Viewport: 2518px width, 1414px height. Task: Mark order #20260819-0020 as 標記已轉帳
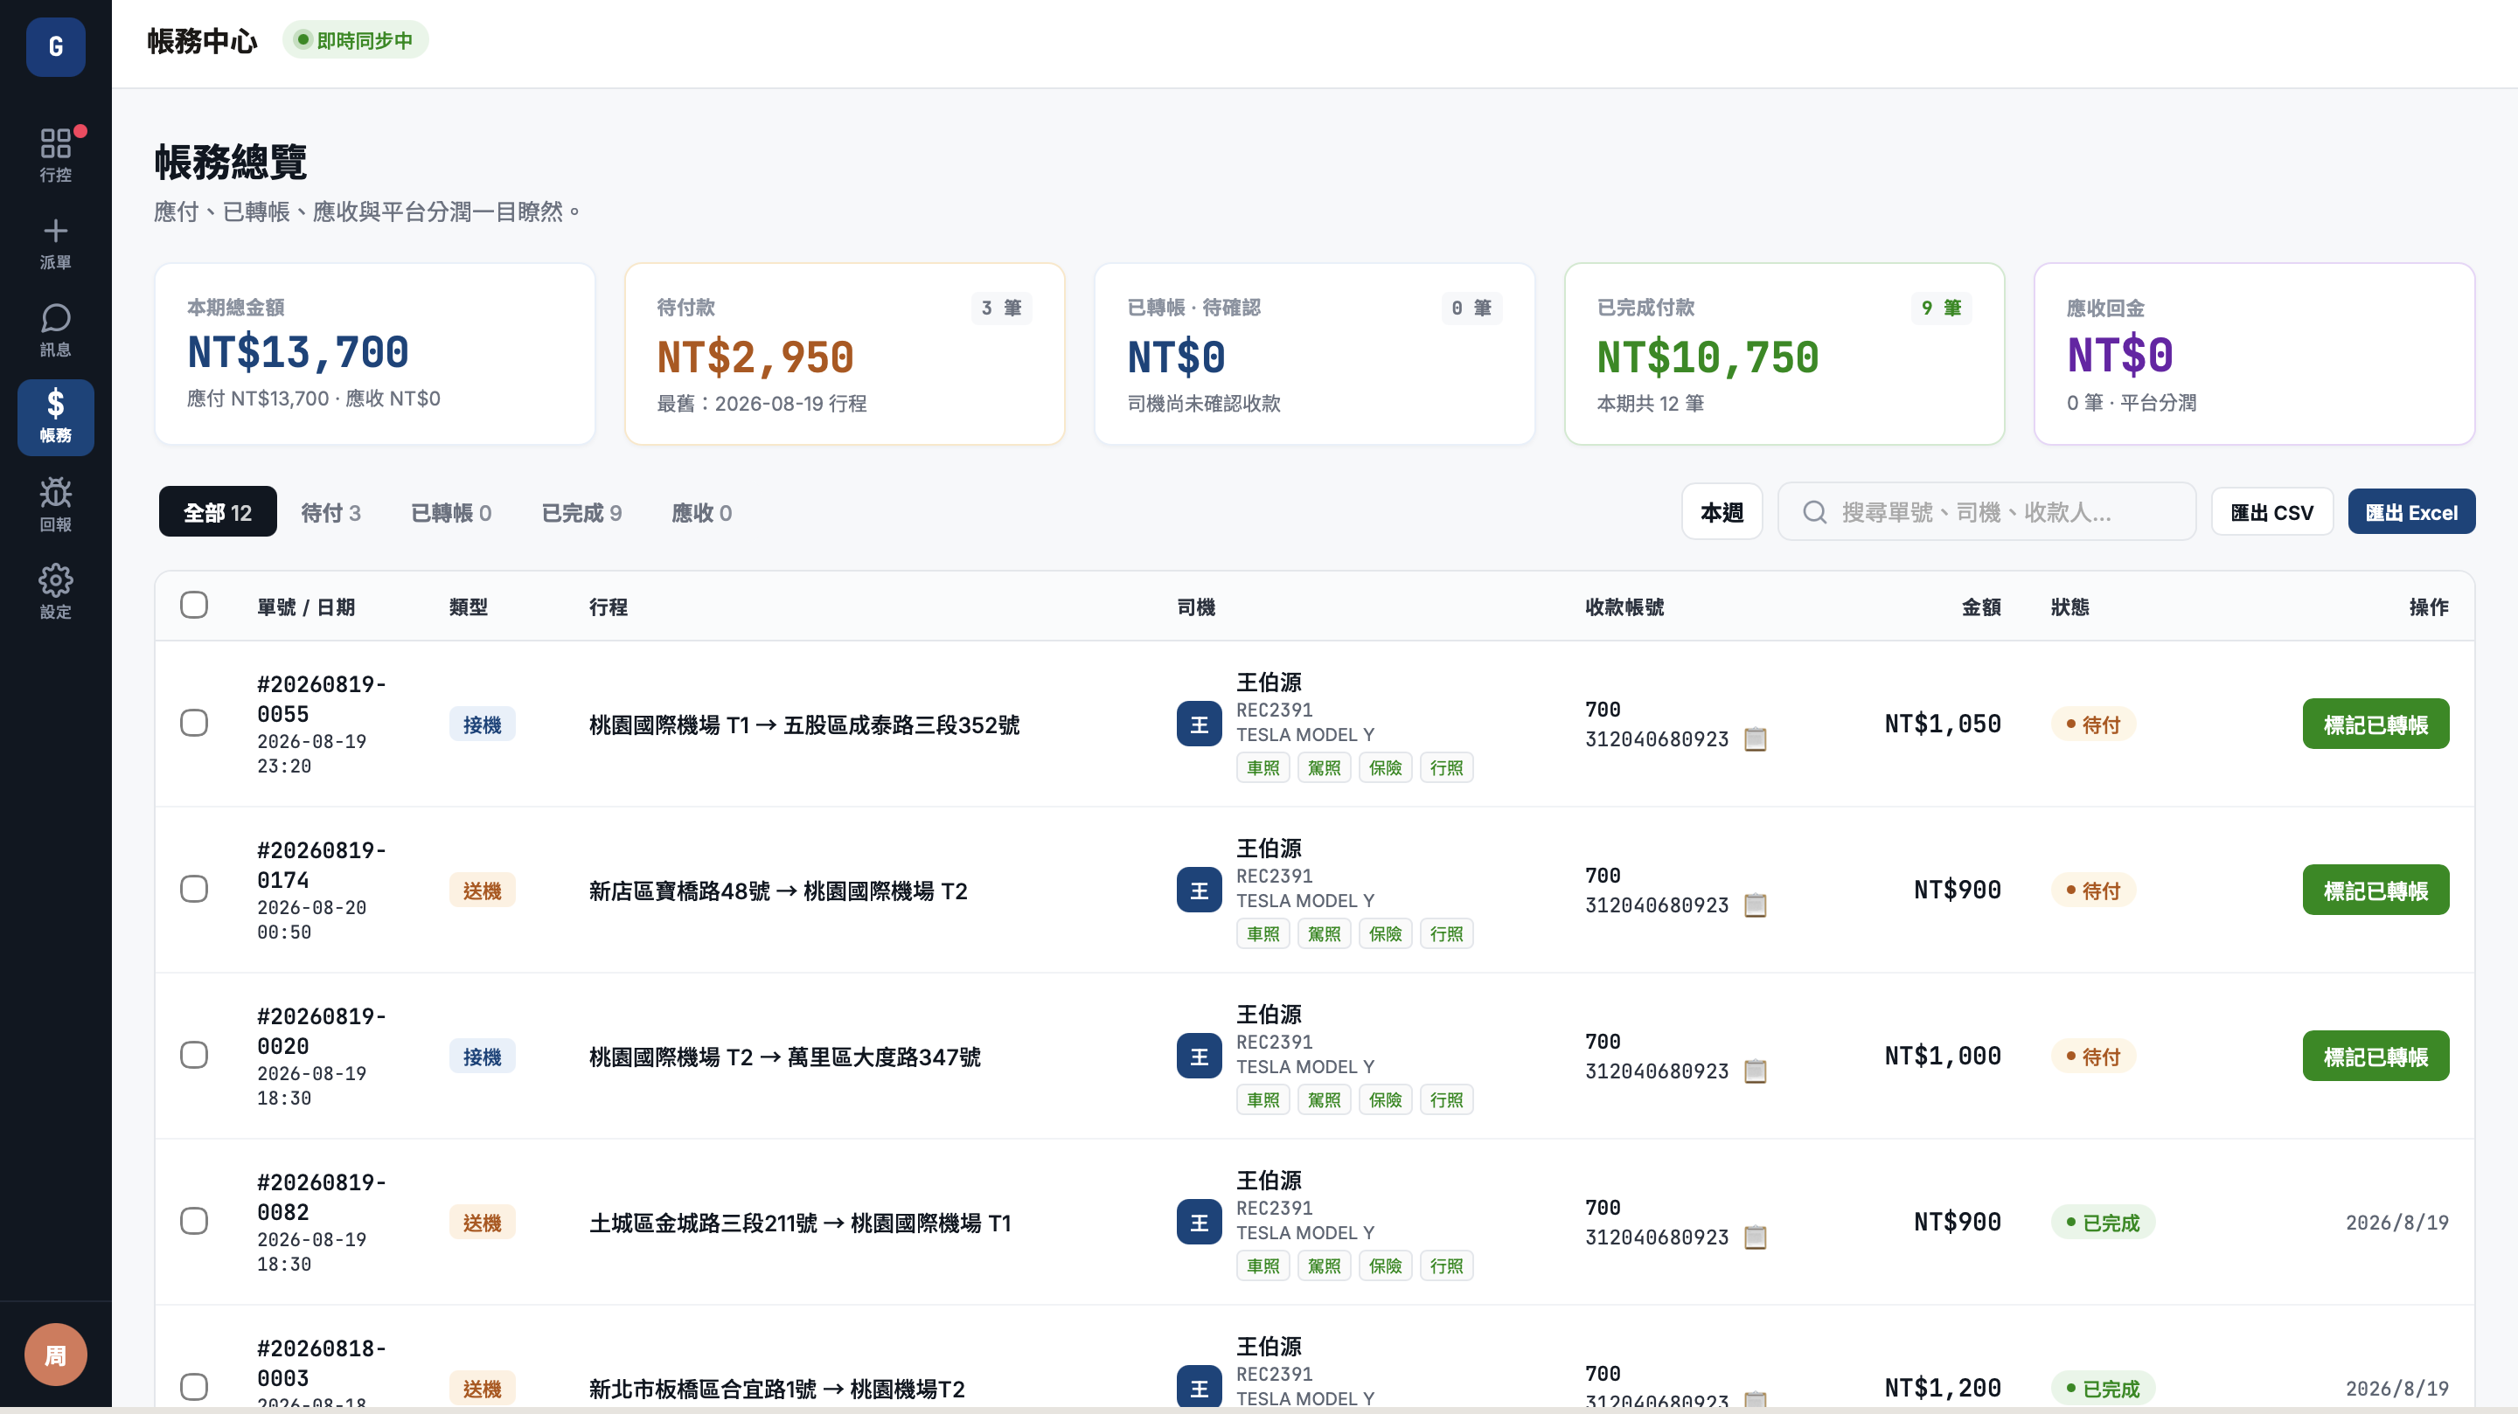(2376, 1057)
